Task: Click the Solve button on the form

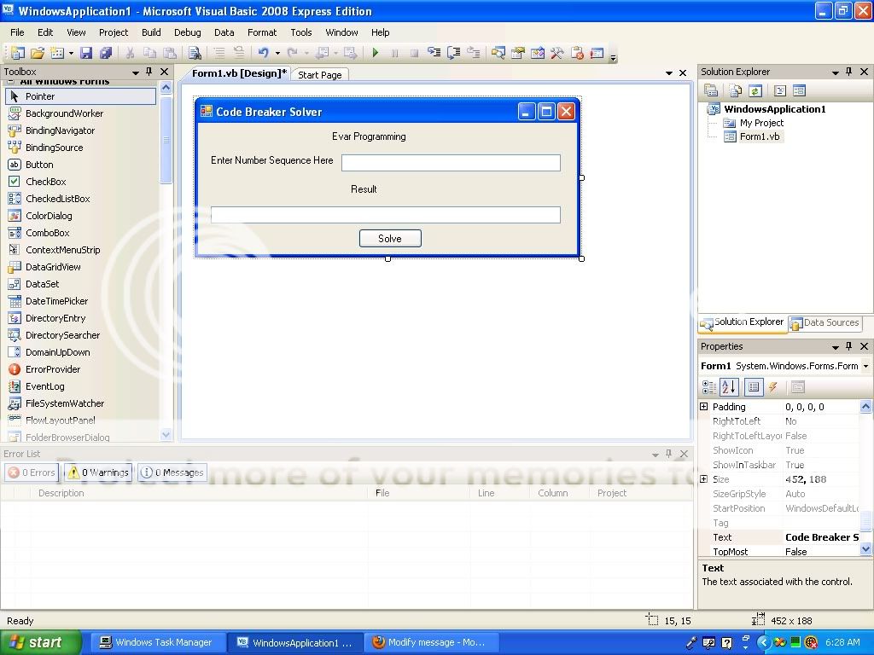Action: [x=390, y=239]
